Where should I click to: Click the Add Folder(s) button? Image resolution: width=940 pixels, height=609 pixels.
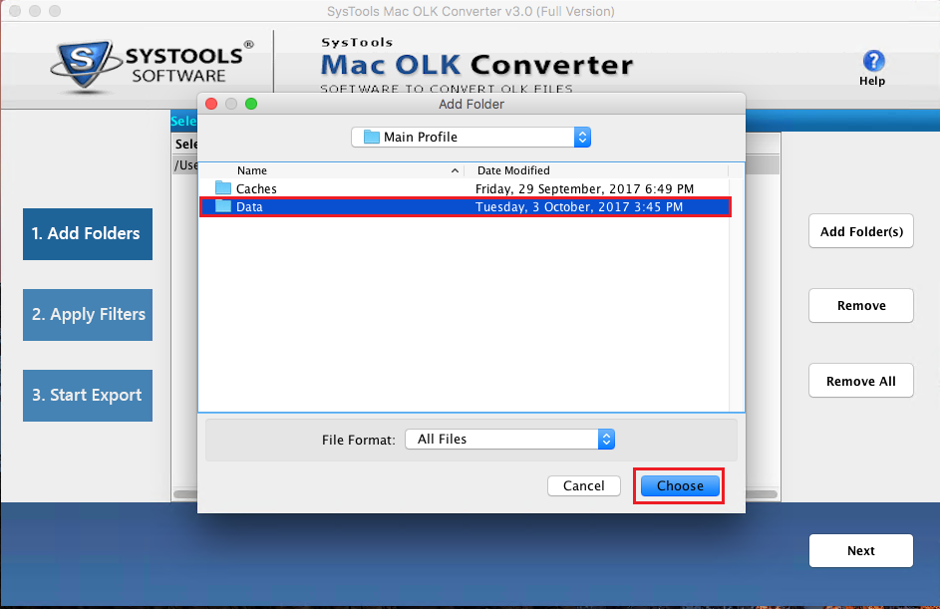click(861, 231)
